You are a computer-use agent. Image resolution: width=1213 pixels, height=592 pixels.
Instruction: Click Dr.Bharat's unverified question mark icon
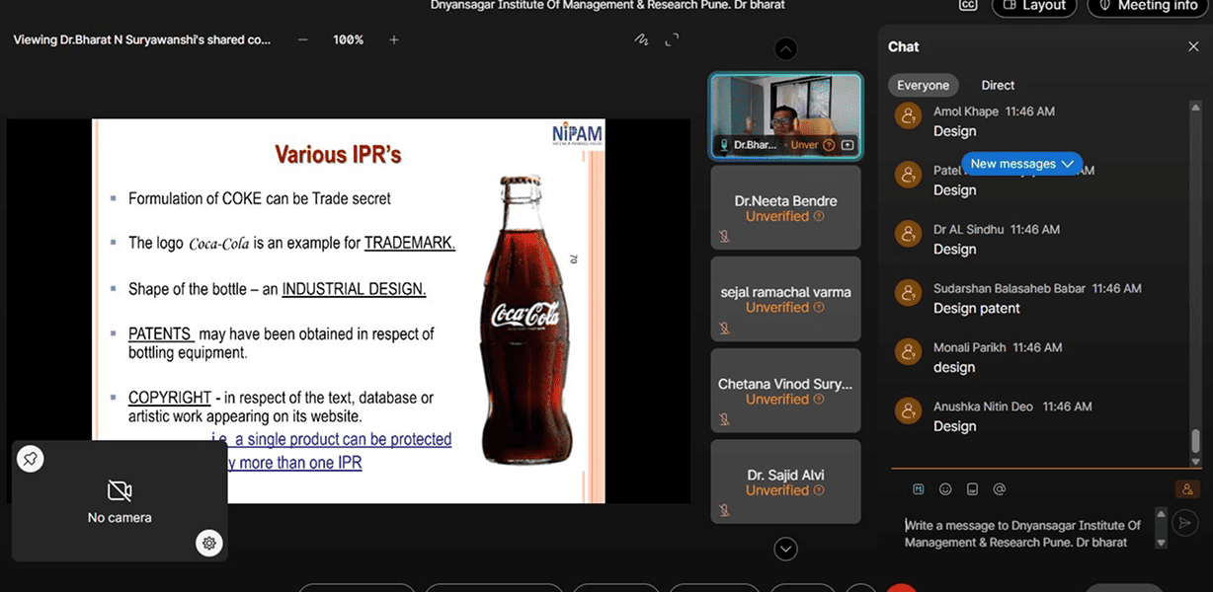pyautogui.click(x=829, y=145)
